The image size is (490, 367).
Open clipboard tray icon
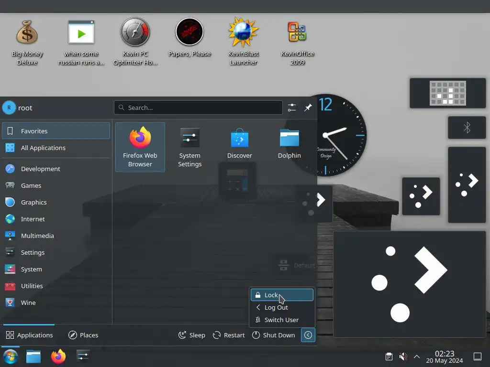389,356
